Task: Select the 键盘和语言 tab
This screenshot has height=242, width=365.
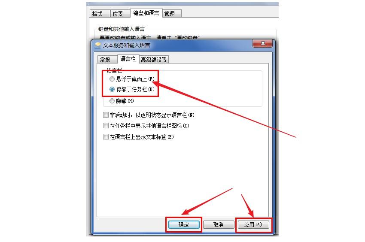Action: pos(146,13)
